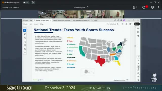Switch to Bastrop Sports Study Presentation tab
This screenshot has width=162, height=91.
click(62, 20)
